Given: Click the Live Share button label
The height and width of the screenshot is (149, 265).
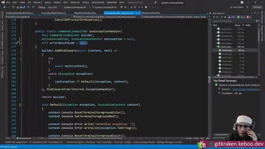Looking at the screenshot, I should point(238,7).
